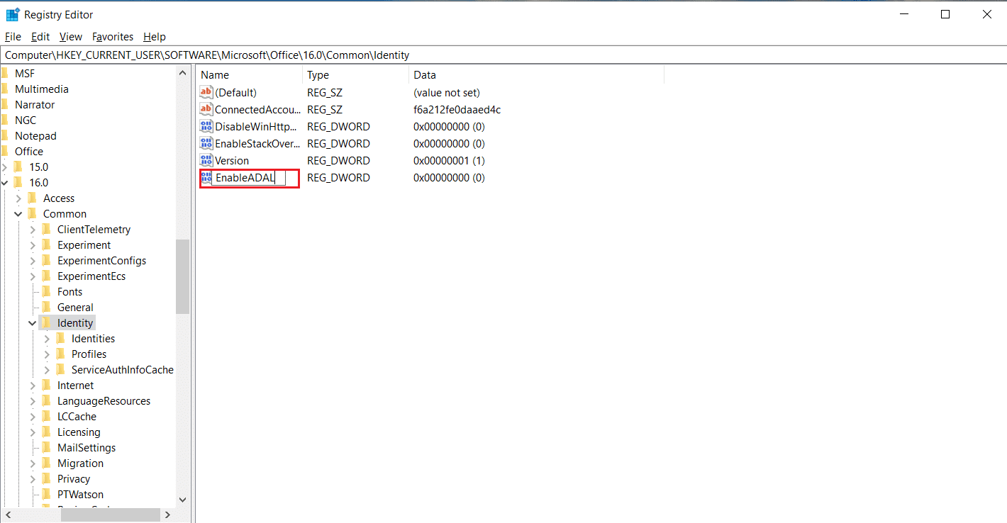
Task: Expand the Identities subkey
Action: [48, 339]
